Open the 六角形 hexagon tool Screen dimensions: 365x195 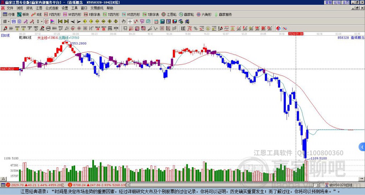pos(204,14)
